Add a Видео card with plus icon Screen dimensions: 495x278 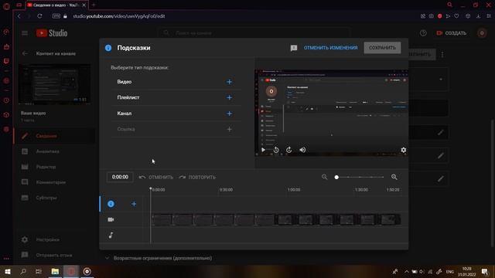[229, 82]
